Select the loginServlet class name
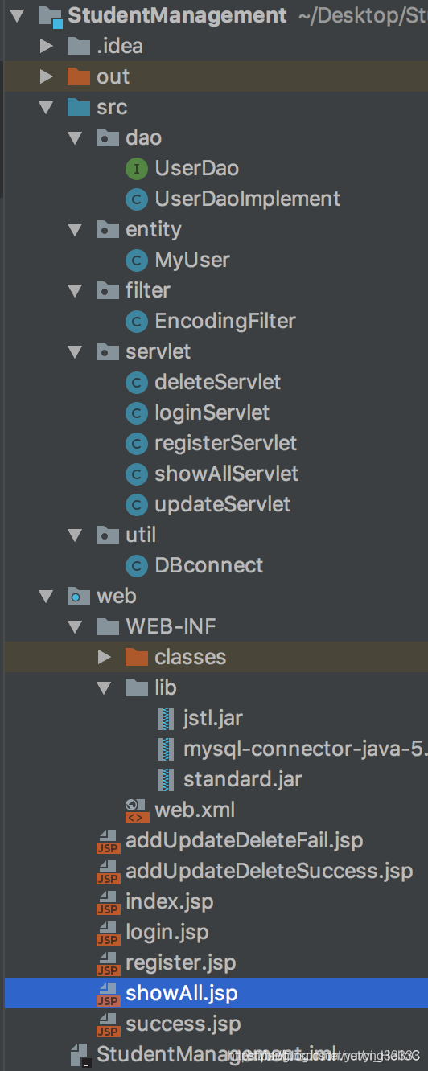The image size is (428, 1071). click(212, 412)
